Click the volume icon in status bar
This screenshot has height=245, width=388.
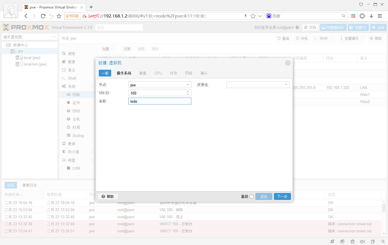click(363, 242)
